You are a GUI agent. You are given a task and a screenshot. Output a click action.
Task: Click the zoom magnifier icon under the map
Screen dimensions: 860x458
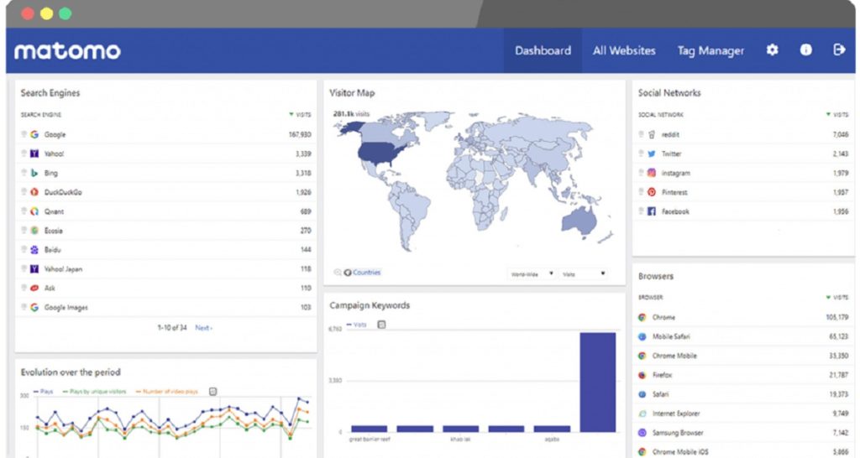[x=338, y=273]
